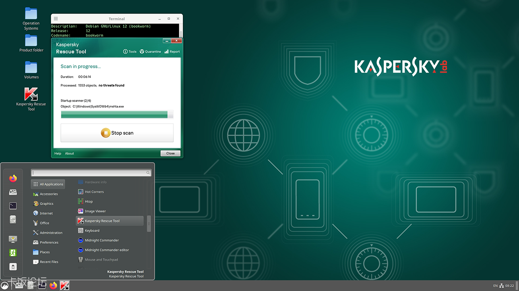Click the lock screen icon in menu sidebar

coord(13,239)
